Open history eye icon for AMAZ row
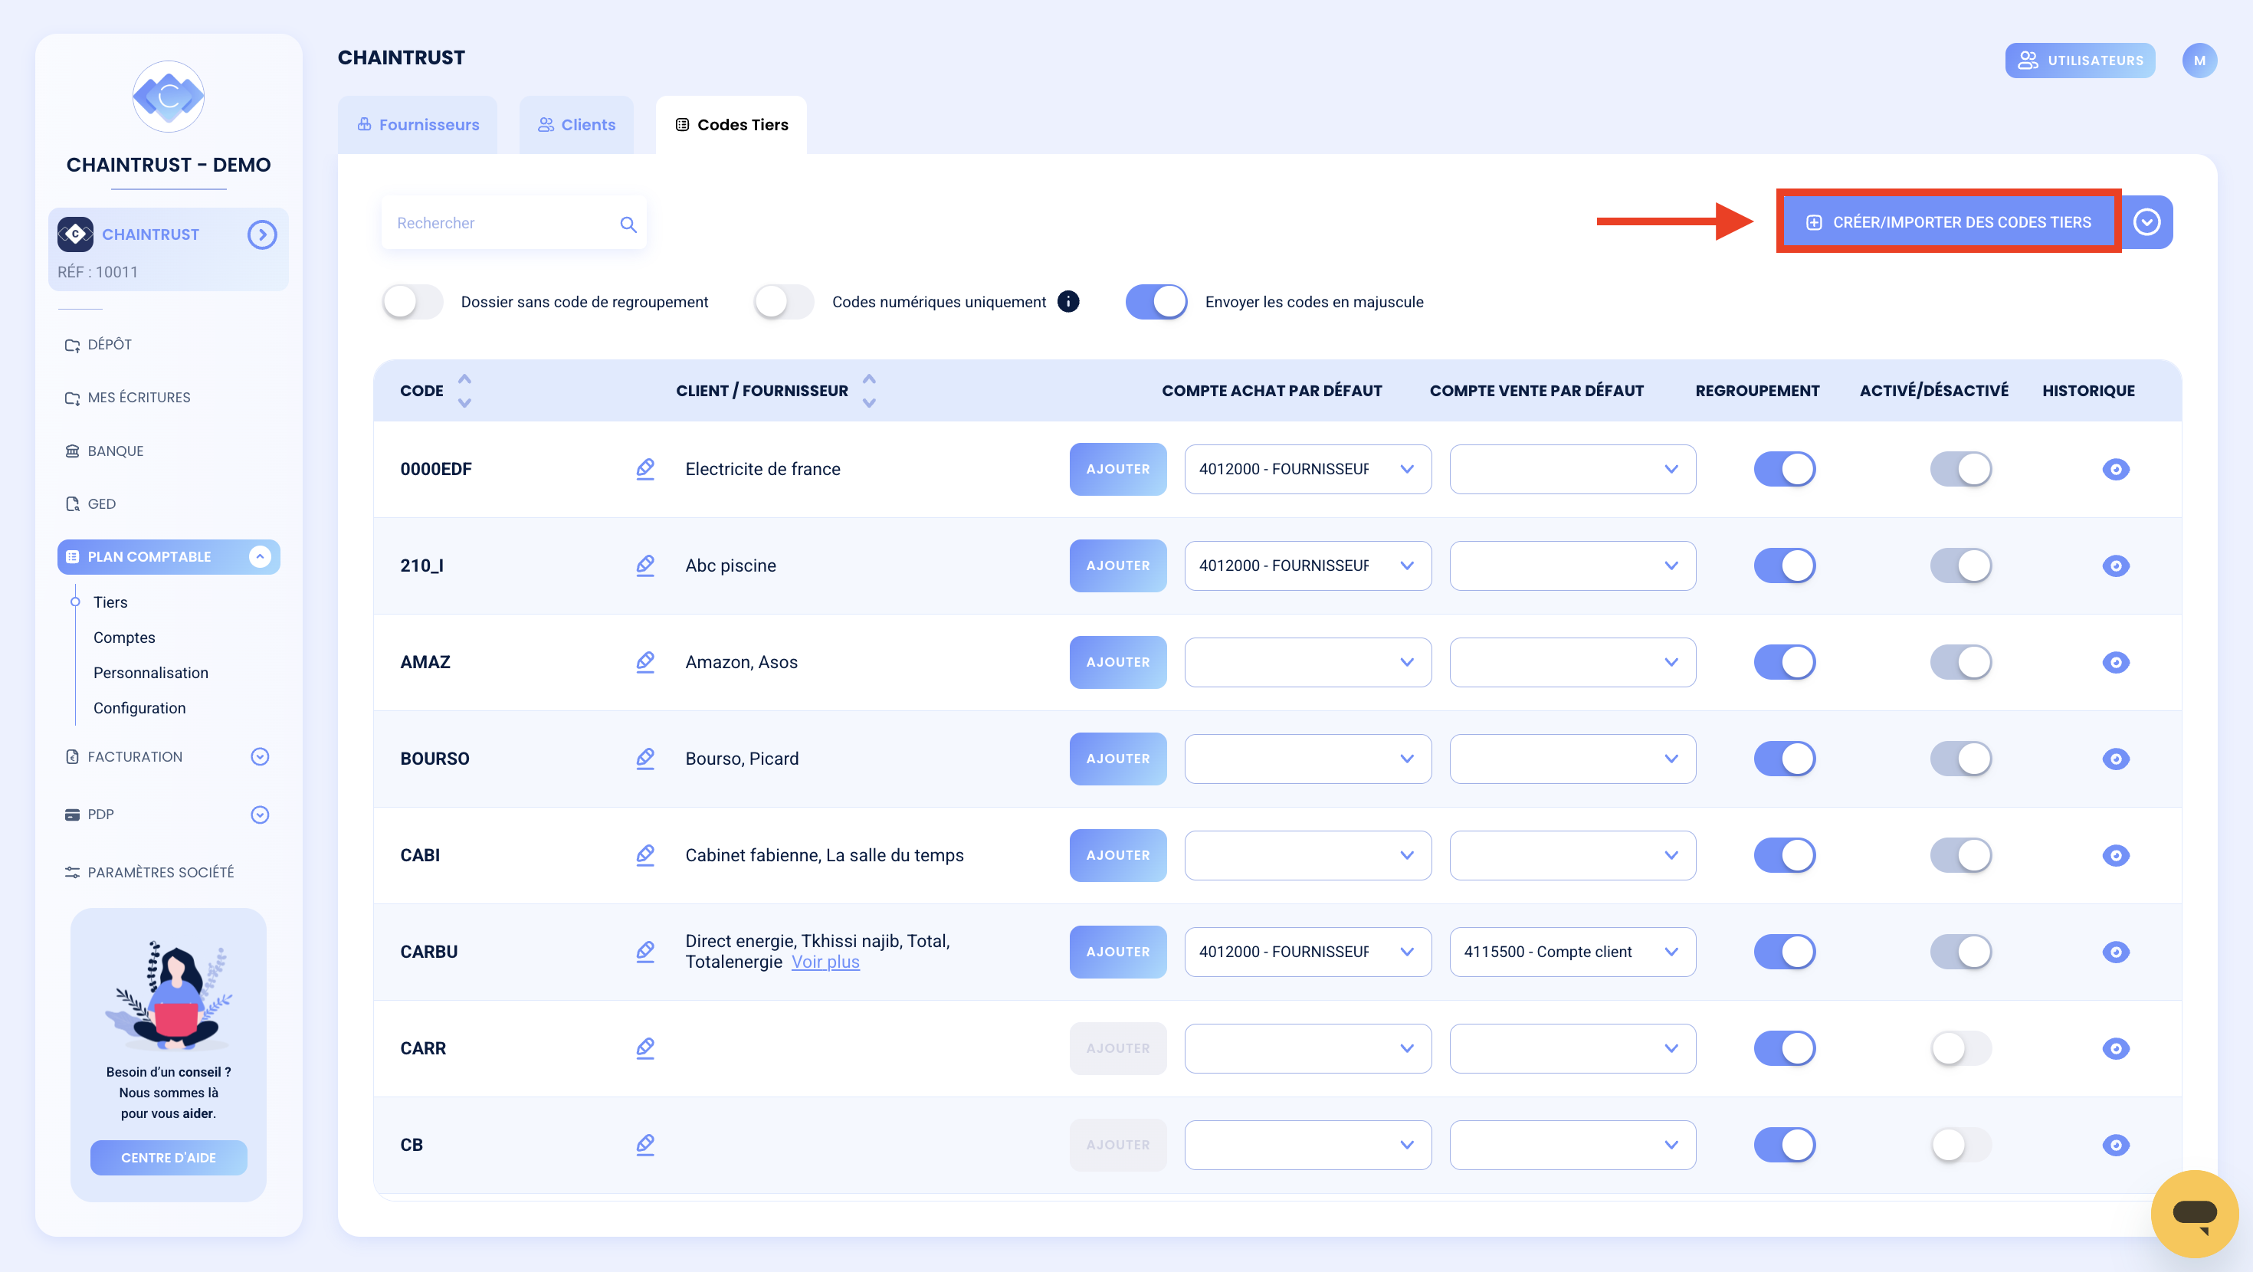This screenshot has height=1272, width=2253. 2115,662
